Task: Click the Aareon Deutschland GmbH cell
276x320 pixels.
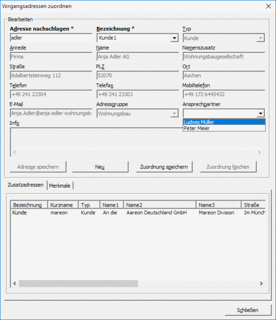Action: coord(157,213)
